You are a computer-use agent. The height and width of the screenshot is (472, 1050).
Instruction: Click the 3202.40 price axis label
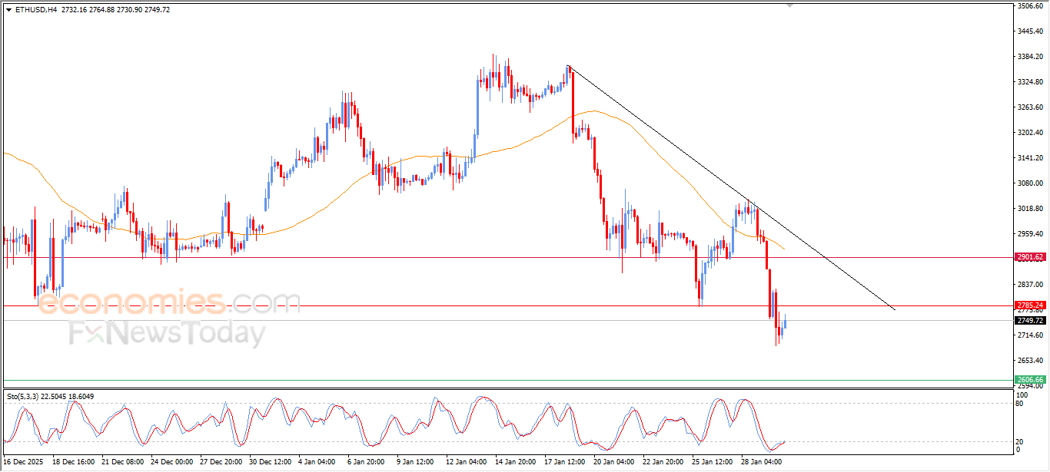point(1029,133)
